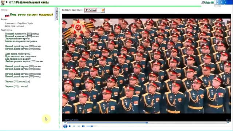Click lyric line 'Как любим свою родину'
Image resolution: width=233 pixels, height=131 pixels.
[18, 59]
